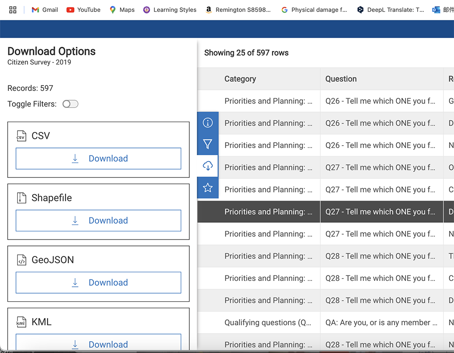Open the Gmail bookmark
454x353 pixels.
coord(44,10)
